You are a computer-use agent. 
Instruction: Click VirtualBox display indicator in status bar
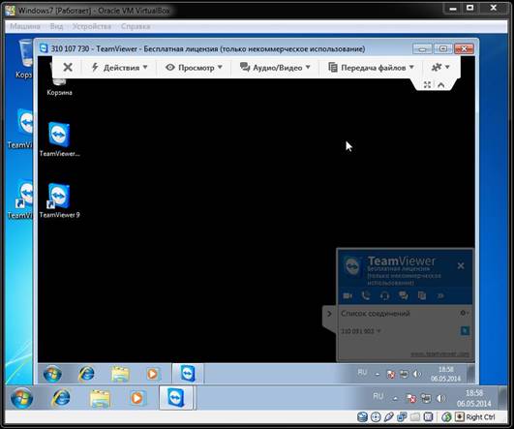(x=428, y=416)
